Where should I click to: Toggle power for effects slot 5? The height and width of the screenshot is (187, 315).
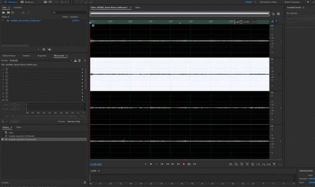(x=7, y=83)
